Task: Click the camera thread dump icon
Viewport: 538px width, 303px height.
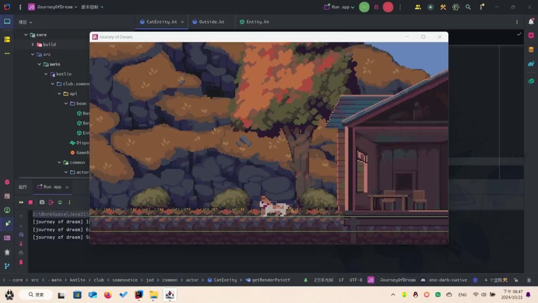Action: (42, 202)
